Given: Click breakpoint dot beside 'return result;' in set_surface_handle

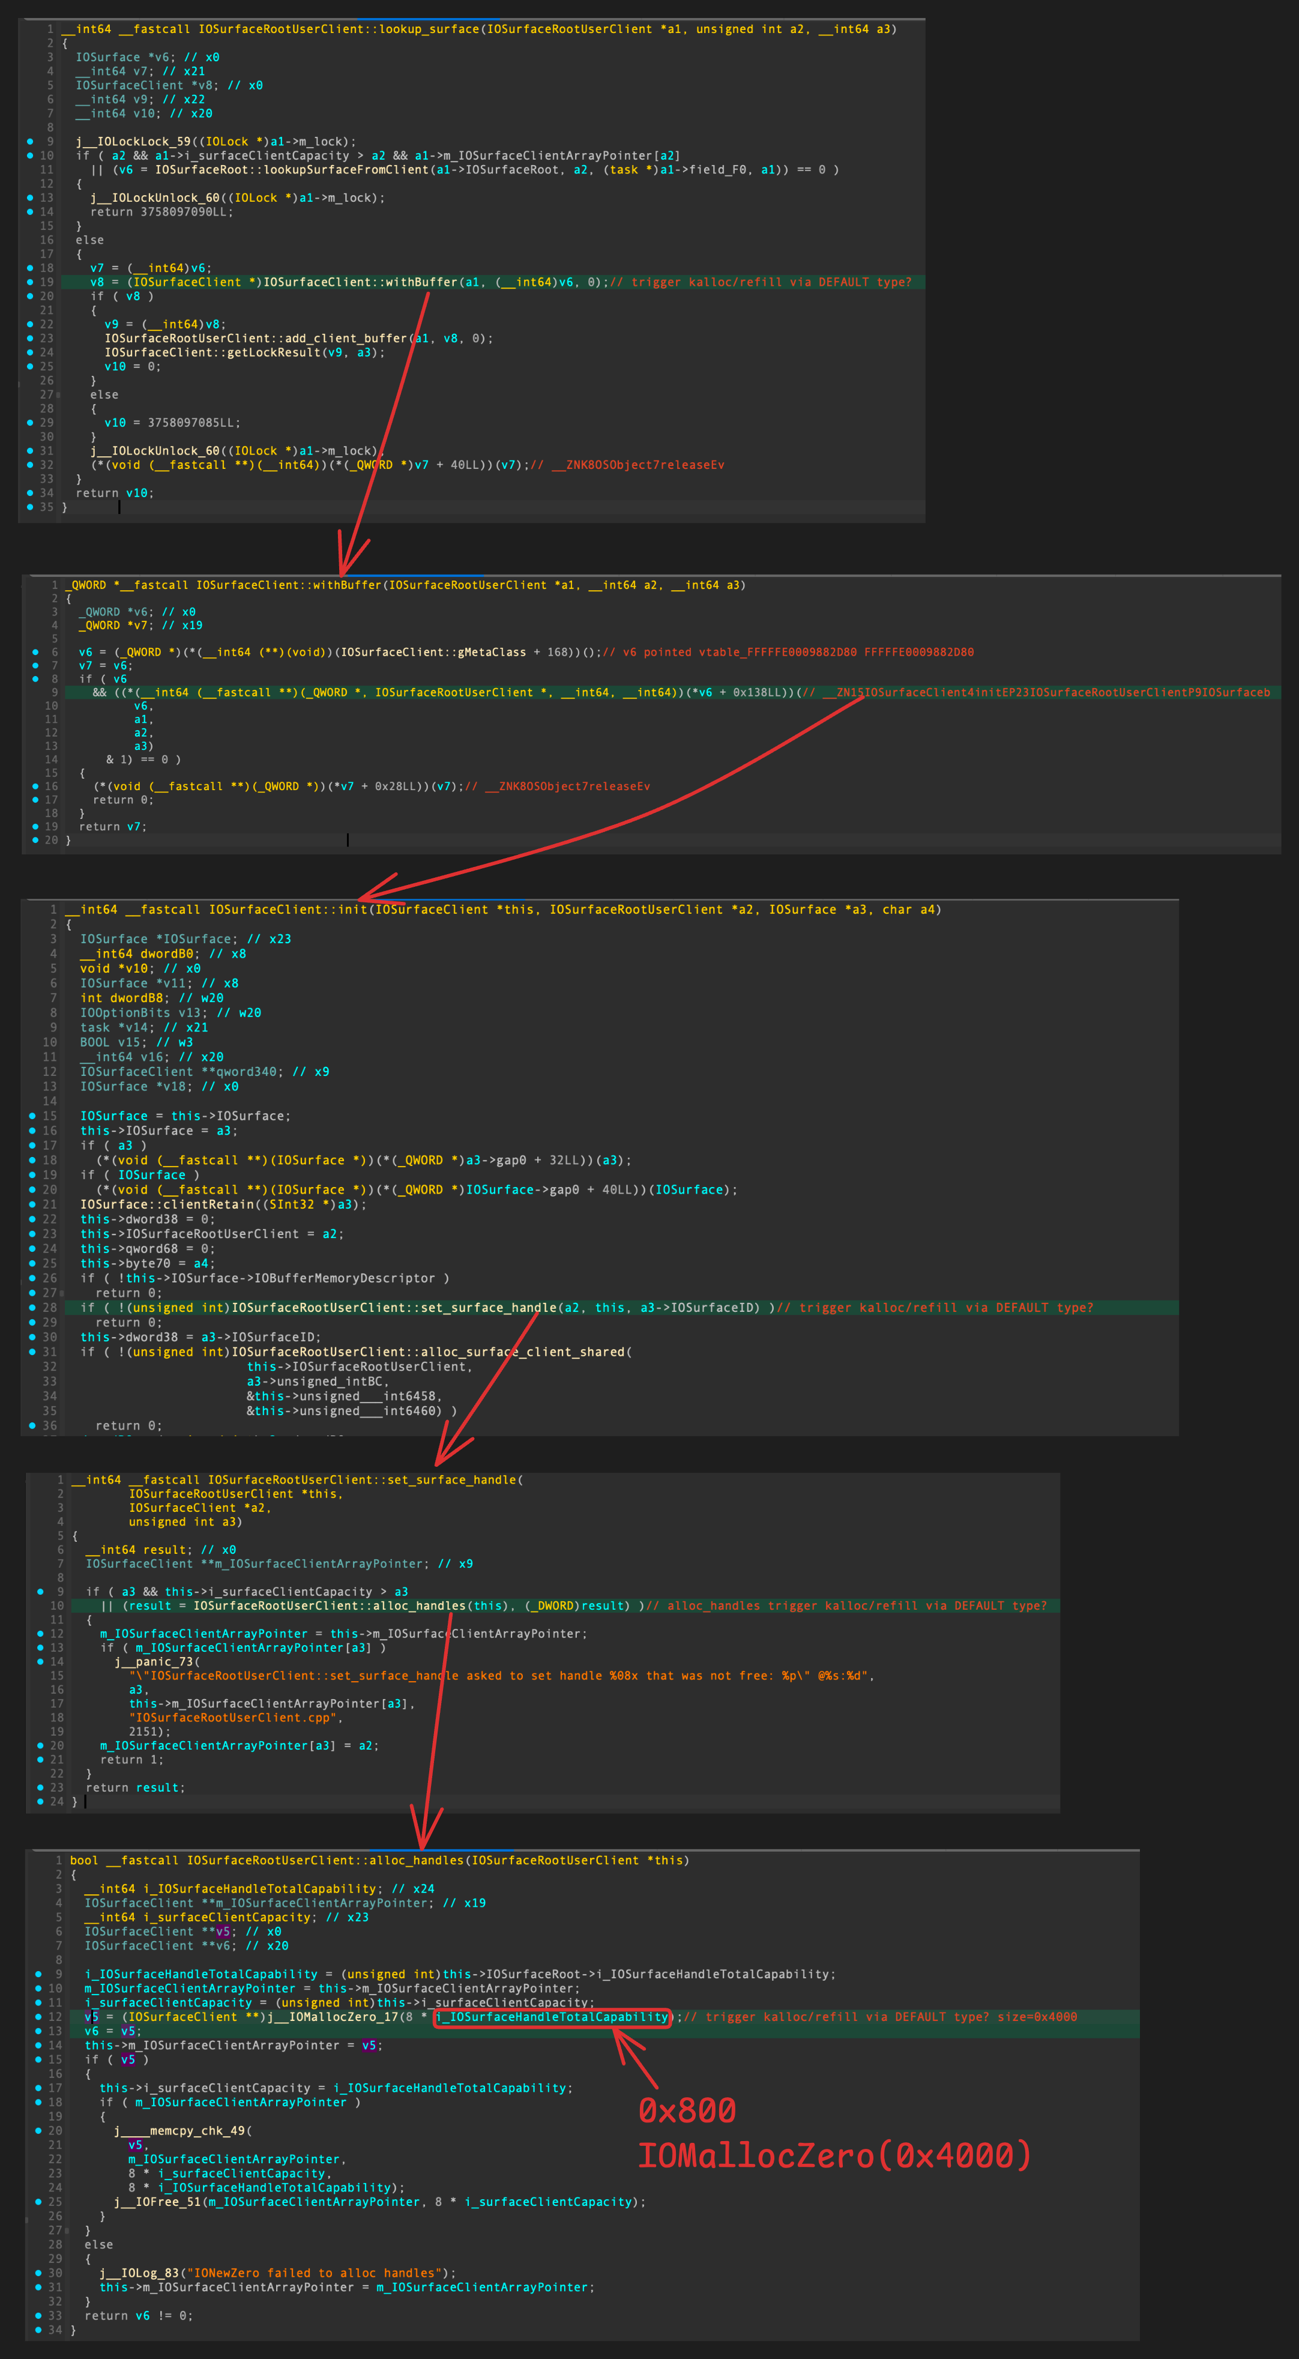Looking at the screenshot, I should click(x=40, y=1787).
